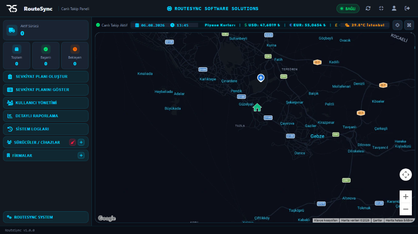Click the Darıca label on the map

click(300, 153)
